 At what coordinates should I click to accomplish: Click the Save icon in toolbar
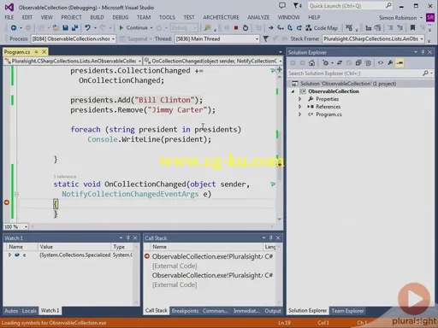[x=65, y=28]
